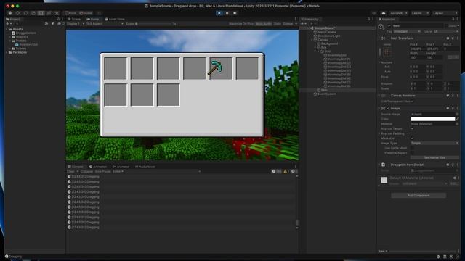Toggle the Preserve Aspect checkbox

point(412,153)
